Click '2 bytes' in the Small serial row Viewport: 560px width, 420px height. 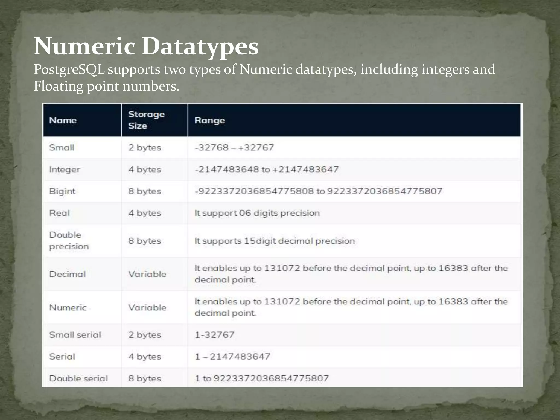tap(145, 335)
